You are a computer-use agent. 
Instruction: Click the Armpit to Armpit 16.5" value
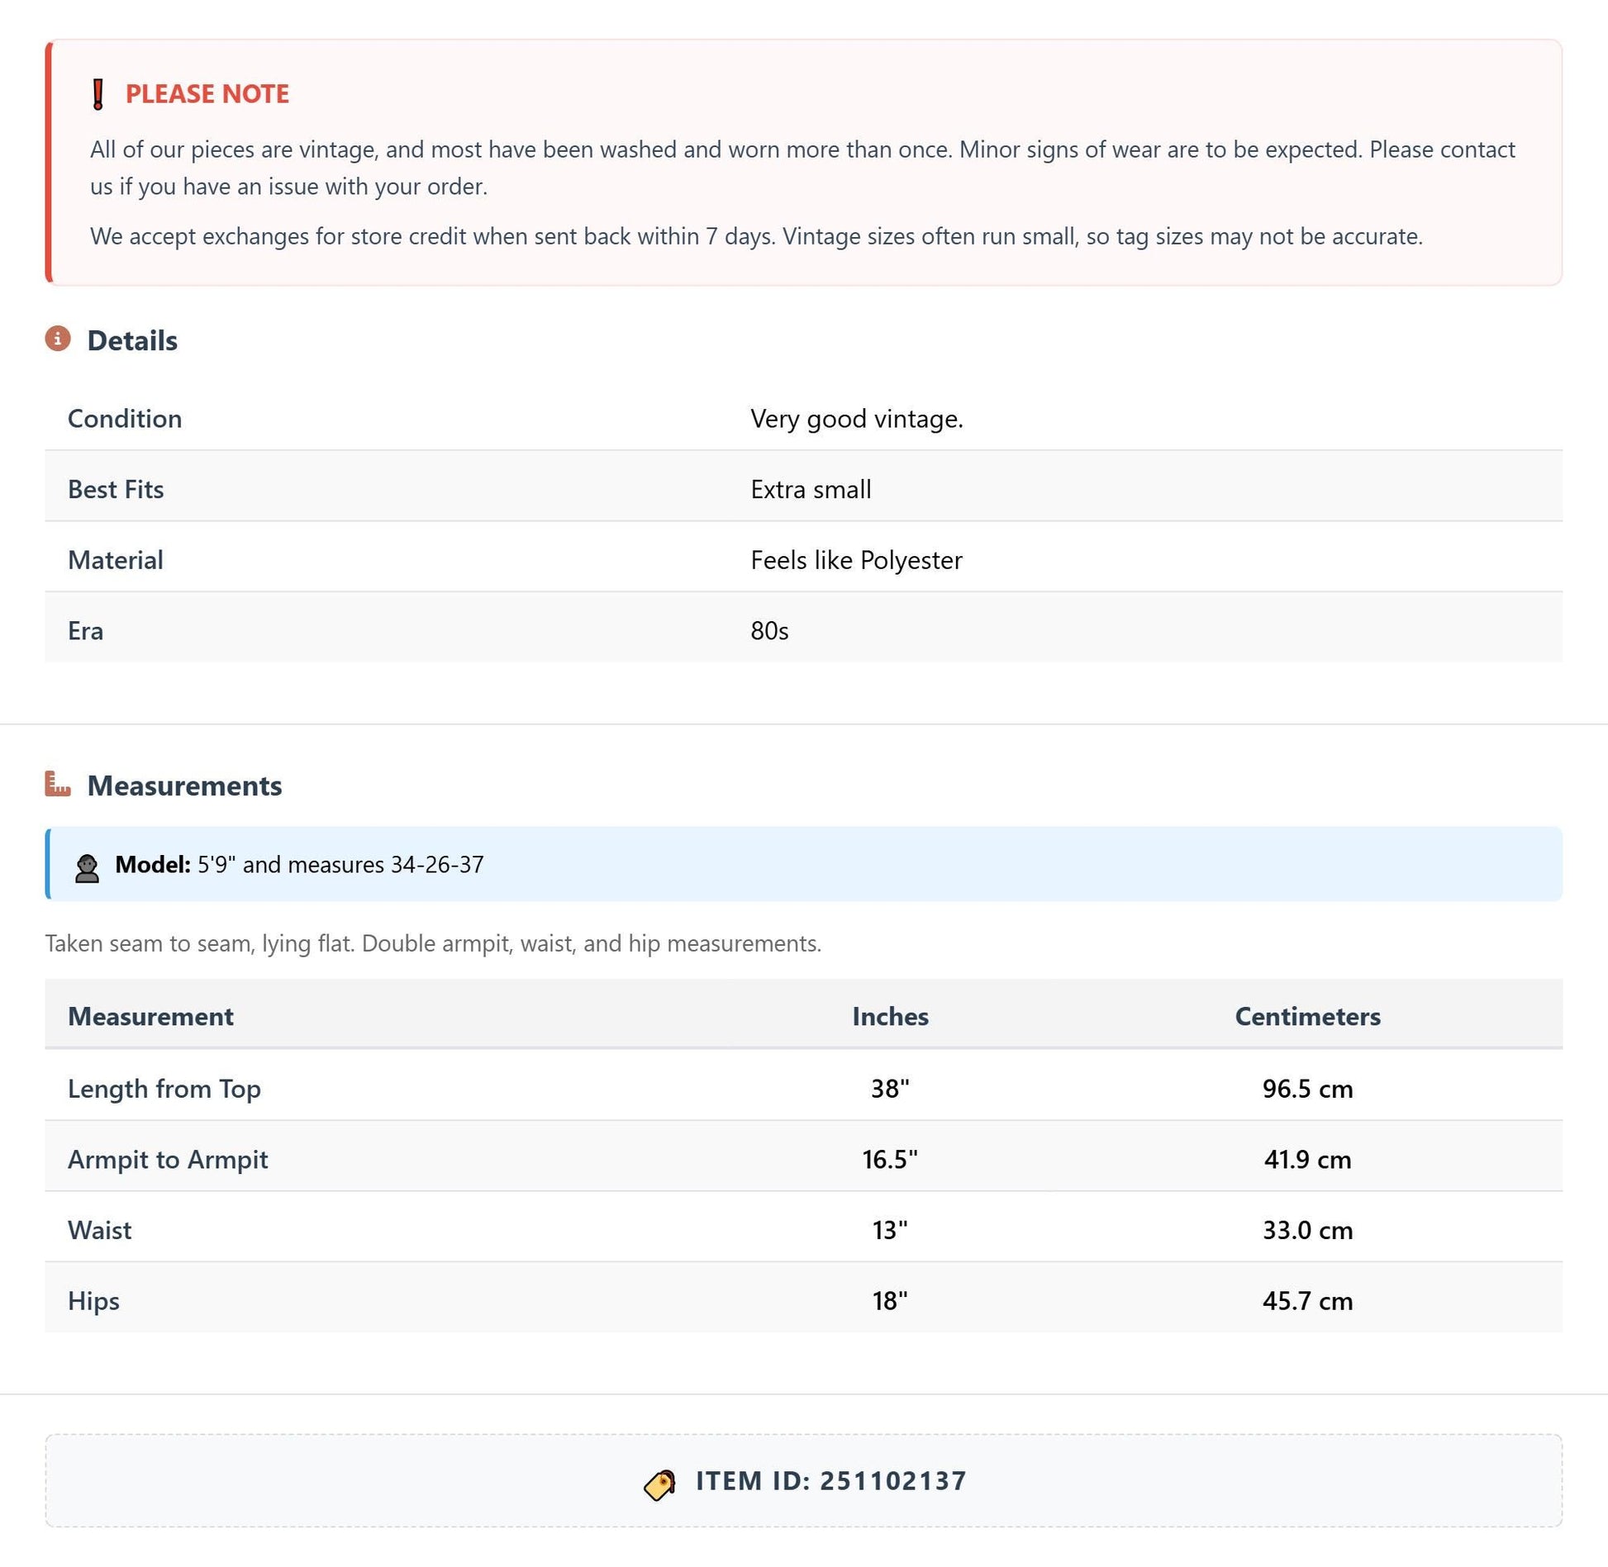(x=890, y=1159)
